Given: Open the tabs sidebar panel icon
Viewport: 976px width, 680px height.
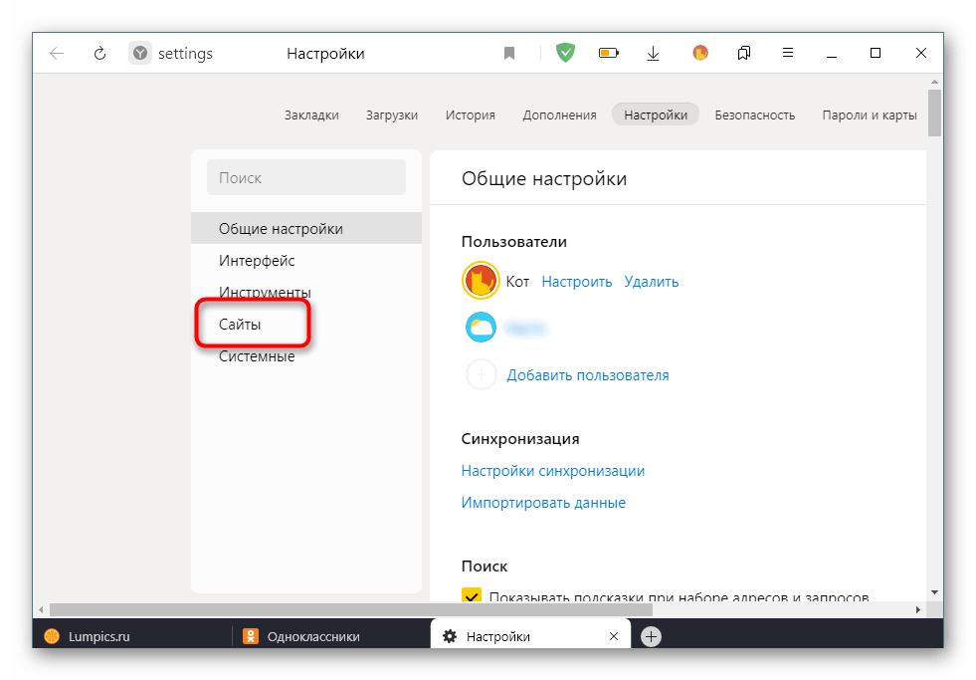Looking at the screenshot, I should click(x=744, y=54).
